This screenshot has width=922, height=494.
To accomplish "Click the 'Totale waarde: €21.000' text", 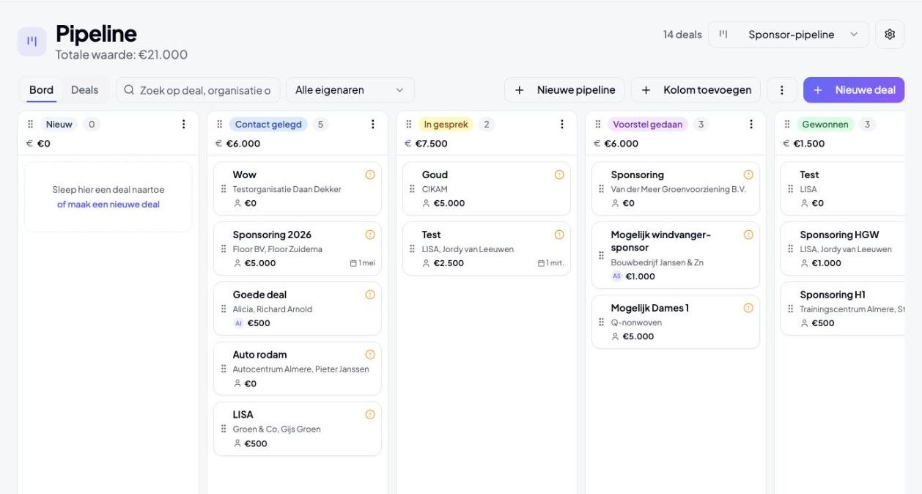I will point(122,54).
